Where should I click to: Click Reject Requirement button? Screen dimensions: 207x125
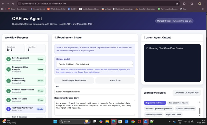tap(154, 114)
